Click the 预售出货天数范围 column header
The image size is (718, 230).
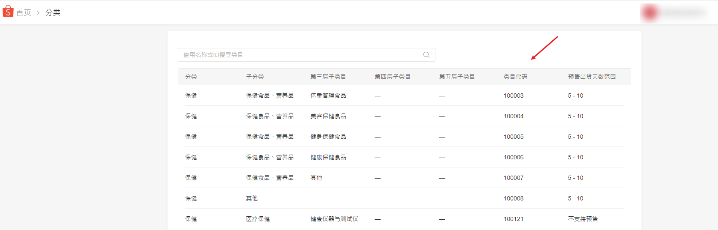[592, 77]
